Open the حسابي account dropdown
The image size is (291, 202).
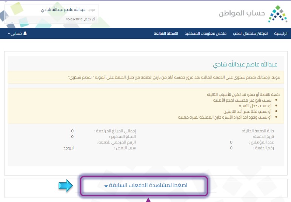pos(17,34)
